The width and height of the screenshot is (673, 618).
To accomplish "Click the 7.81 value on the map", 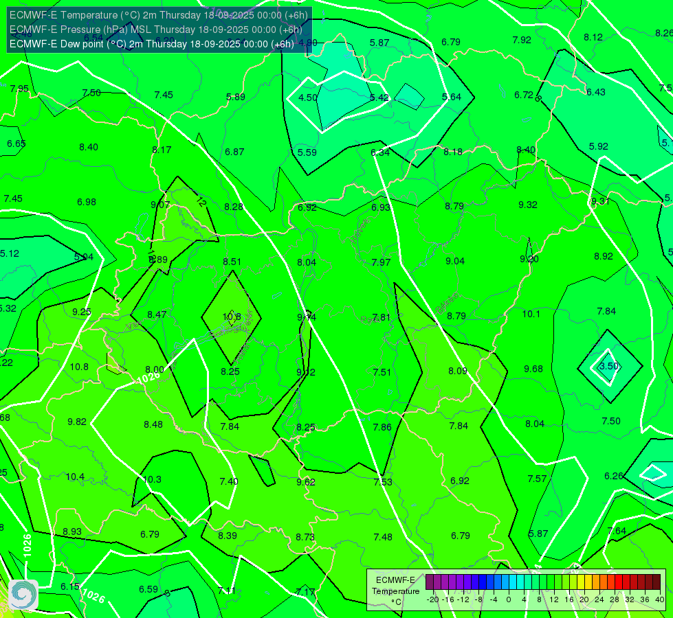I will (x=381, y=317).
